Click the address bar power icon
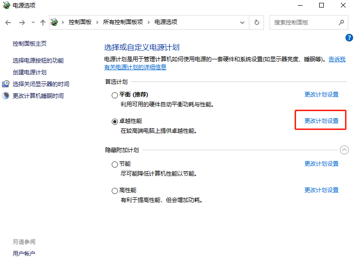Image resolution: width=354 pixels, height=266 pixels. [55, 22]
